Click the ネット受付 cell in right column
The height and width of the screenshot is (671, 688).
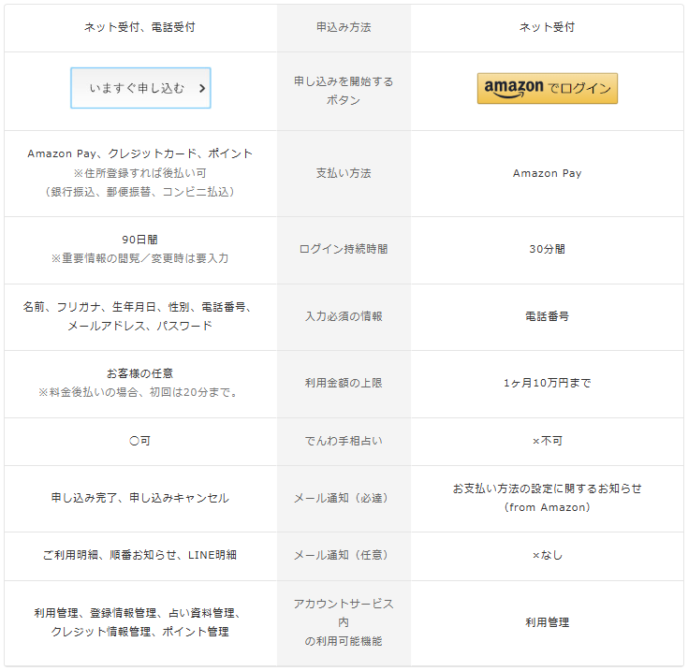tap(548, 27)
